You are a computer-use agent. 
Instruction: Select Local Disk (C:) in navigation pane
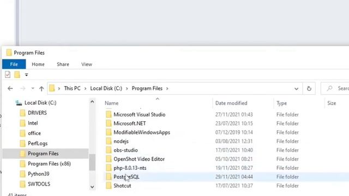40,103
